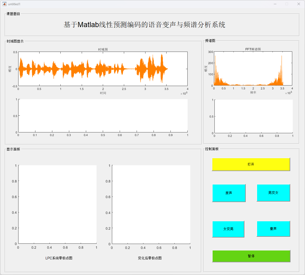Minimize the untitled1 window
The image size is (305, 275).
pos(275,4)
